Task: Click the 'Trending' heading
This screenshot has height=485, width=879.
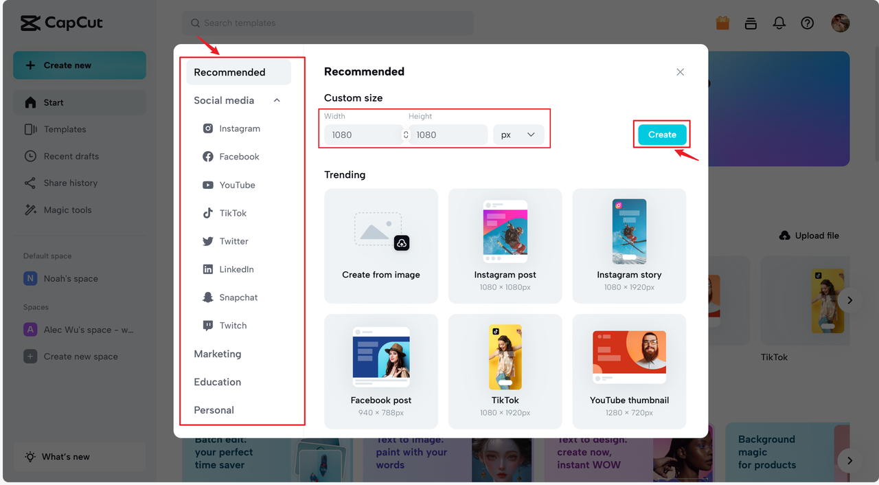Action: [x=345, y=174]
